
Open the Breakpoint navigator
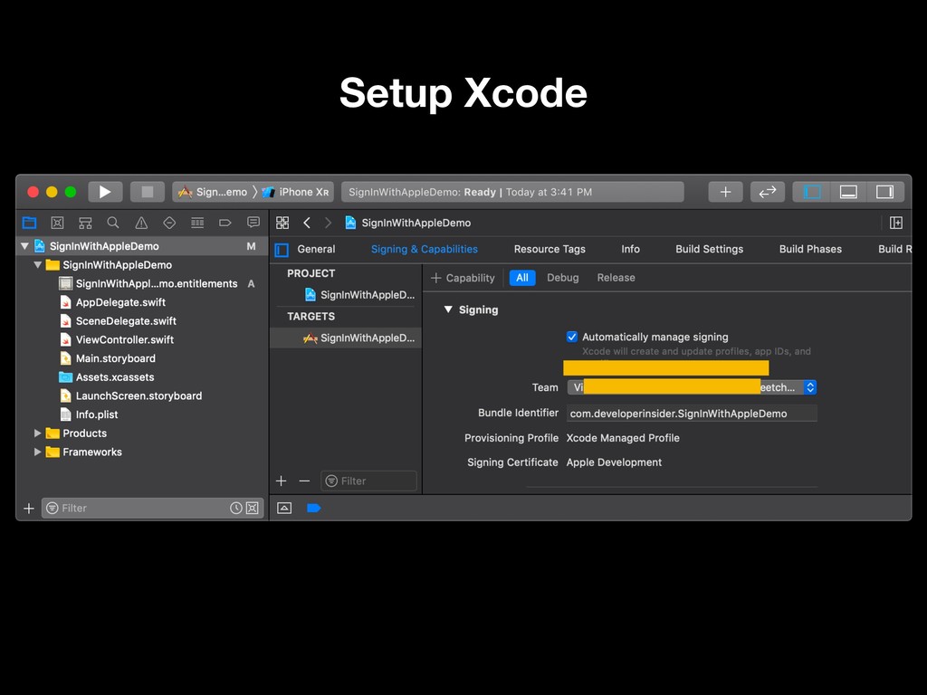[225, 223]
